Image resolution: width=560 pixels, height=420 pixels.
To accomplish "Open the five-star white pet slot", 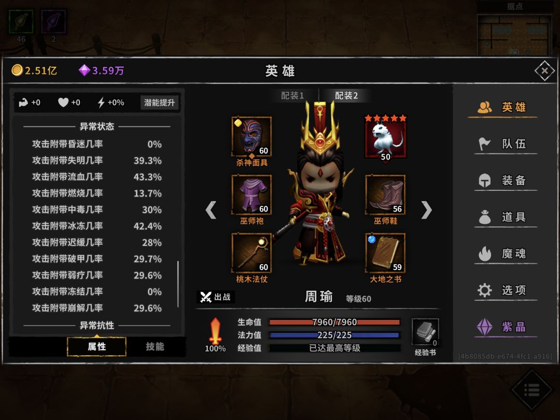I will pos(385,137).
